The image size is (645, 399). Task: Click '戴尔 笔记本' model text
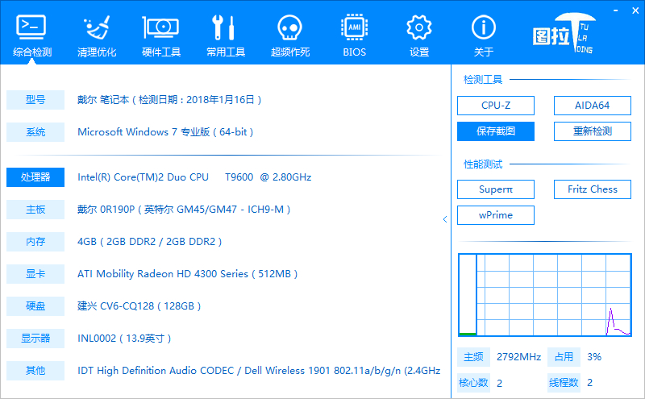pos(103,100)
